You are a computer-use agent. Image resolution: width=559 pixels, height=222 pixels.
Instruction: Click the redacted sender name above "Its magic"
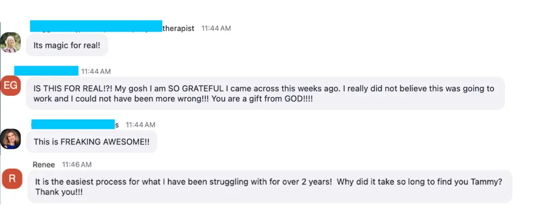click(96, 26)
